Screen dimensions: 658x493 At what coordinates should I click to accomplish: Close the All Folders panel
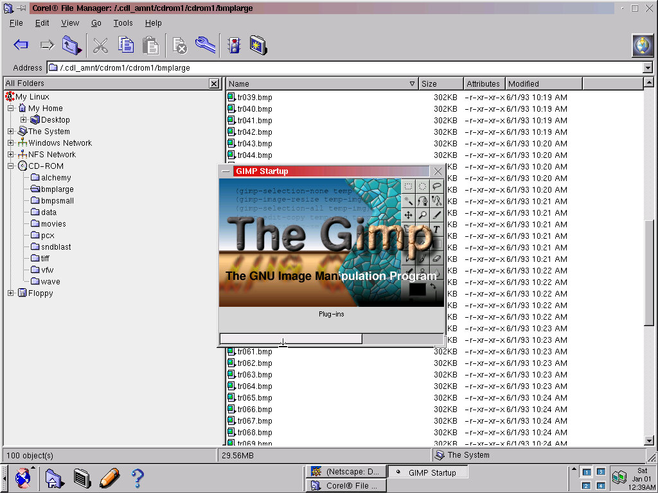coord(214,83)
